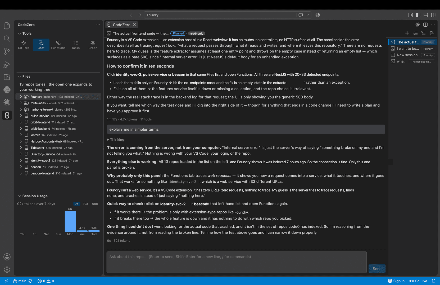Open the customize layout icon
The height and width of the screenshot is (285, 440).
pyautogui.click(x=411, y=15)
